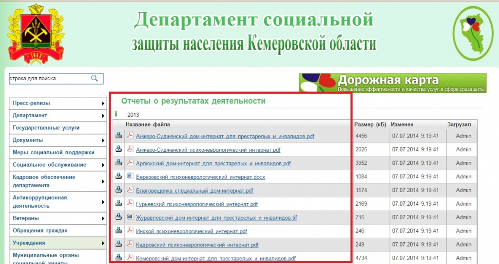
Task: Select Пресс-релизы menu label
Action: (31, 103)
